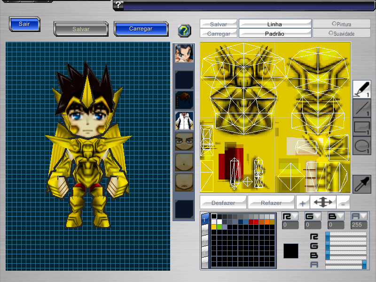Click the small Salvar texture button
This screenshot has width=376, height=282.
tap(219, 24)
